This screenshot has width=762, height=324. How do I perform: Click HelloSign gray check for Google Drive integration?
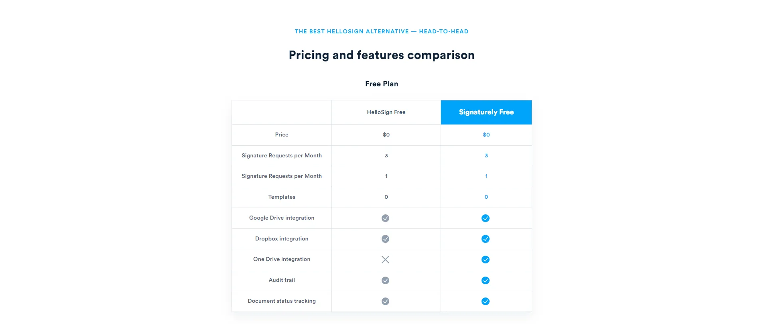click(385, 218)
